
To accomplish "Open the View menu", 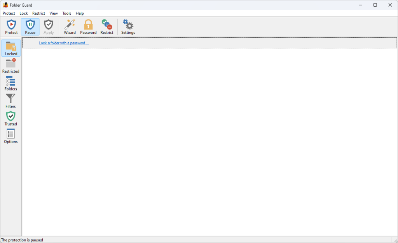I will pos(54,13).
